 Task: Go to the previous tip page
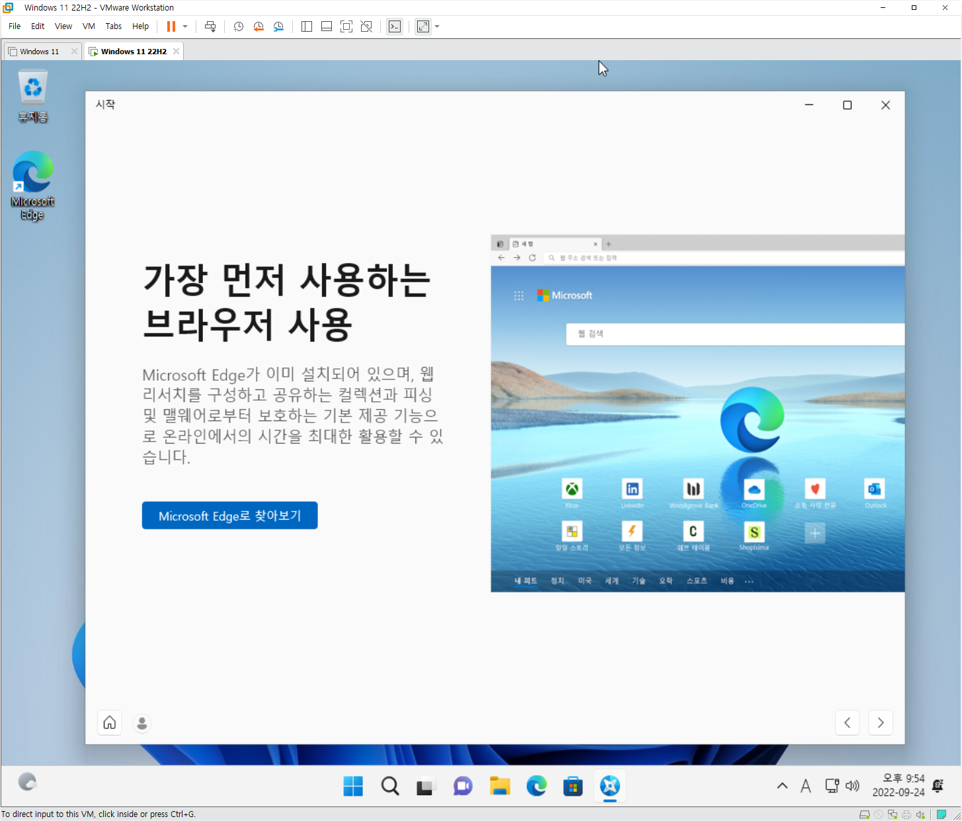tap(847, 723)
